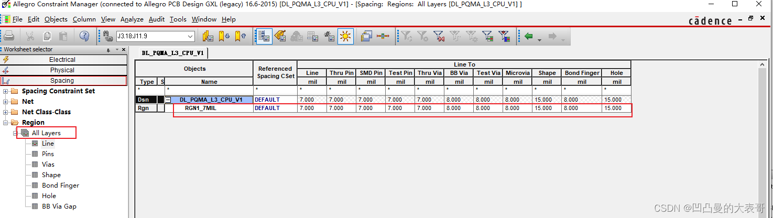Select the Electrical worksheet section
Viewport: 773px width, 218px height.
63,60
